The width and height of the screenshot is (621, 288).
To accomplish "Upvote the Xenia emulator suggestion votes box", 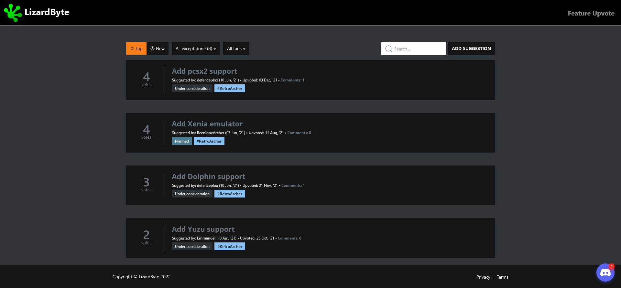I will pos(146,132).
